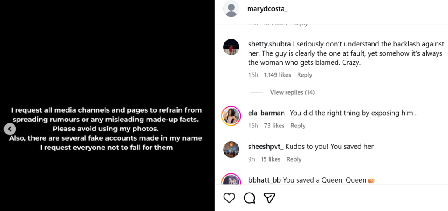448x211 pixels.
Task: View shetty.shubra's profile picture
Action: tap(231, 46)
